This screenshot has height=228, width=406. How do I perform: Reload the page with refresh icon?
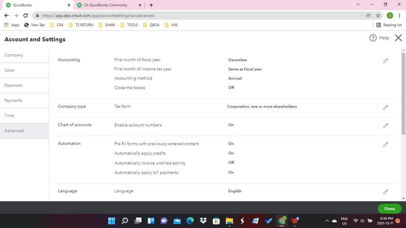(25, 15)
